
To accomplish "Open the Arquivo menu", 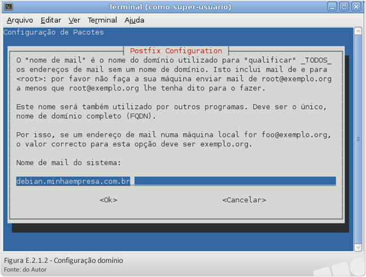I will coord(20,20).
